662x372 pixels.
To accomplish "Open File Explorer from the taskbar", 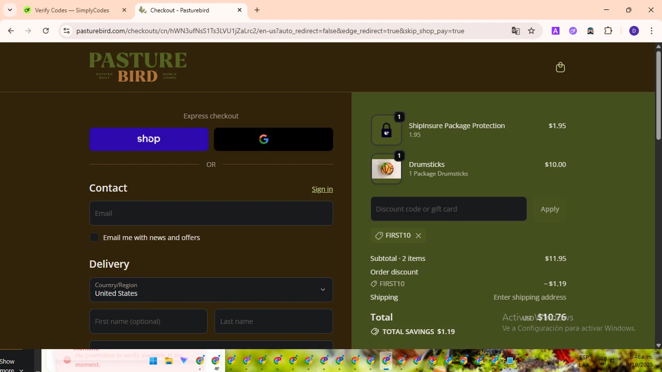I will click(169, 361).
